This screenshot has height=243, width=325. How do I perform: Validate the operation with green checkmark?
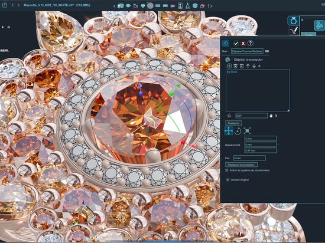[236, 44]
